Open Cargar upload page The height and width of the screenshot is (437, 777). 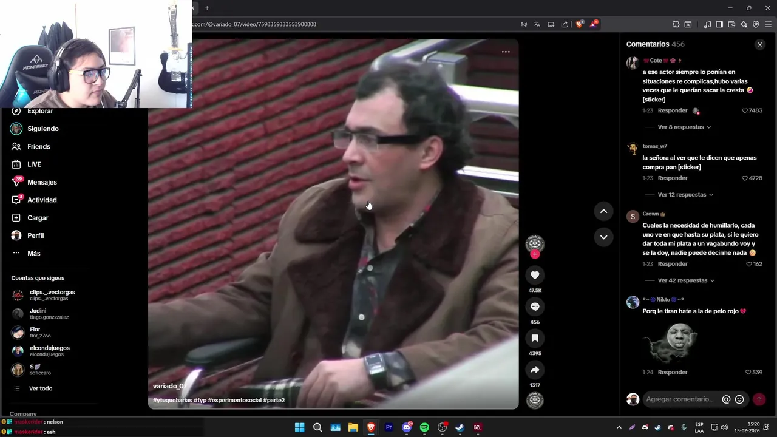[x=30, y=218]
